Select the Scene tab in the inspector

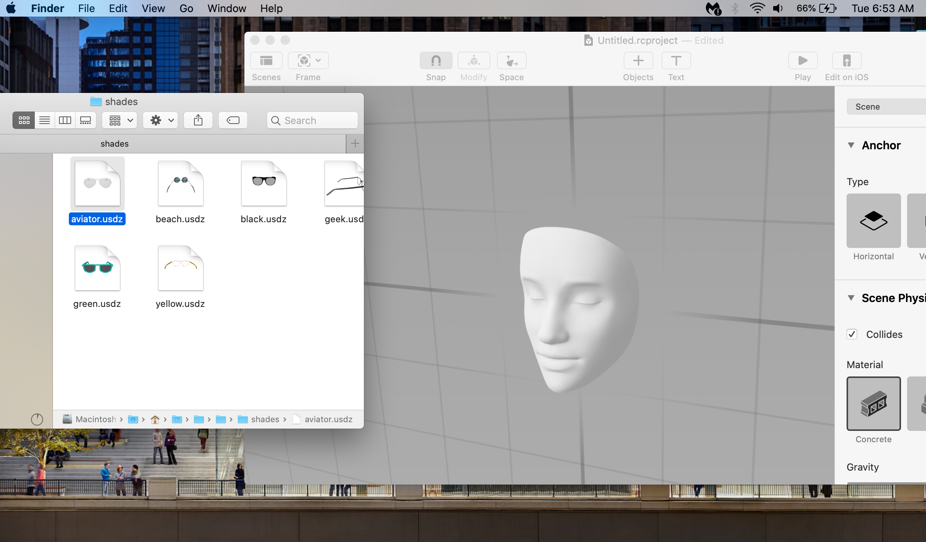click(x=867, y=106)
